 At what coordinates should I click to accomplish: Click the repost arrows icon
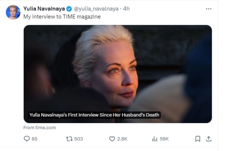coord(69,139)
